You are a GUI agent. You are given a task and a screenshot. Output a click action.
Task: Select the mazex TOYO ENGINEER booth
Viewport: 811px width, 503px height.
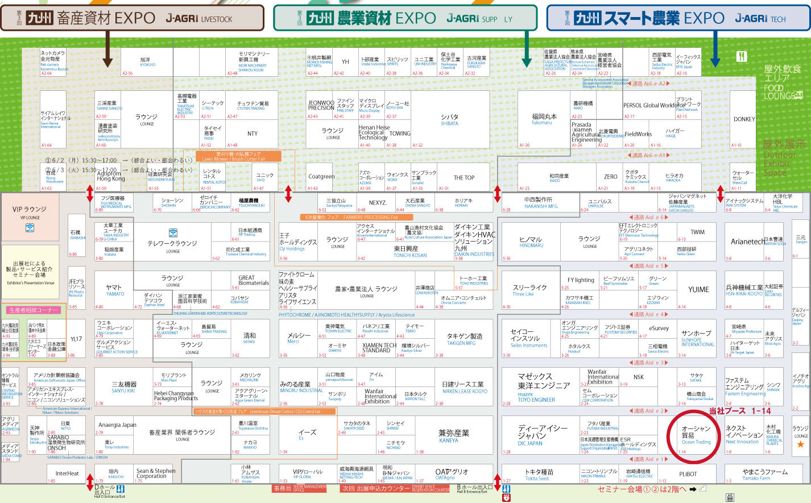[x=541, y=387]
